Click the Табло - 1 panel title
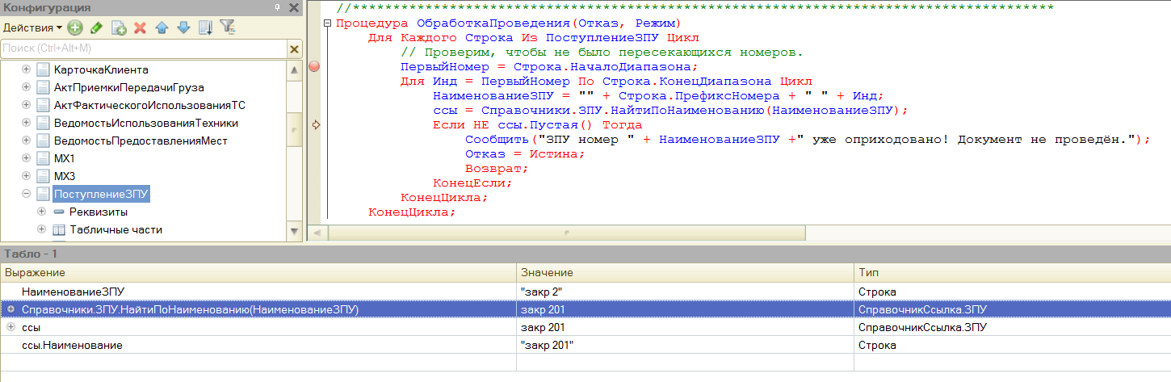Screen dimensions: 1171x382 [31, 254]
